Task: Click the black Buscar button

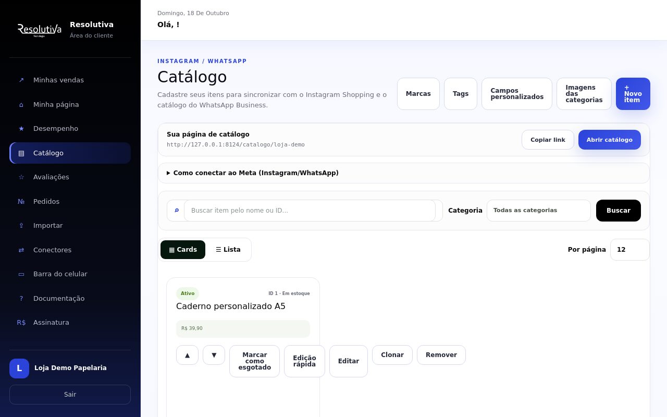Action: 619,211
